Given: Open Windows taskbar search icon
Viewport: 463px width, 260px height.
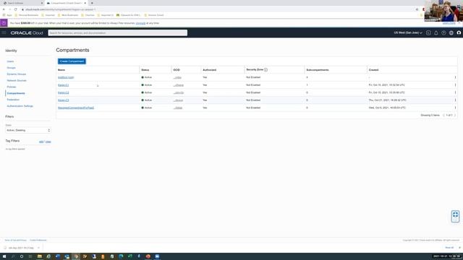Looking at the screenshot, I should [x=13, y=256].
